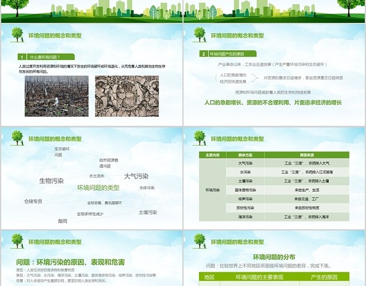Viewport: 366px width, 286px height.
Task: Click the green label 什么是环境问题？
Action: [x=45, y=57]
